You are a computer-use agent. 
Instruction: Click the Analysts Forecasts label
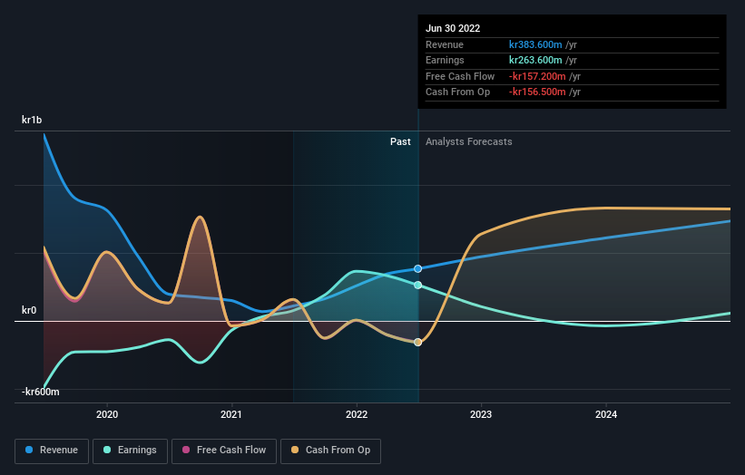tap(468, 141)
